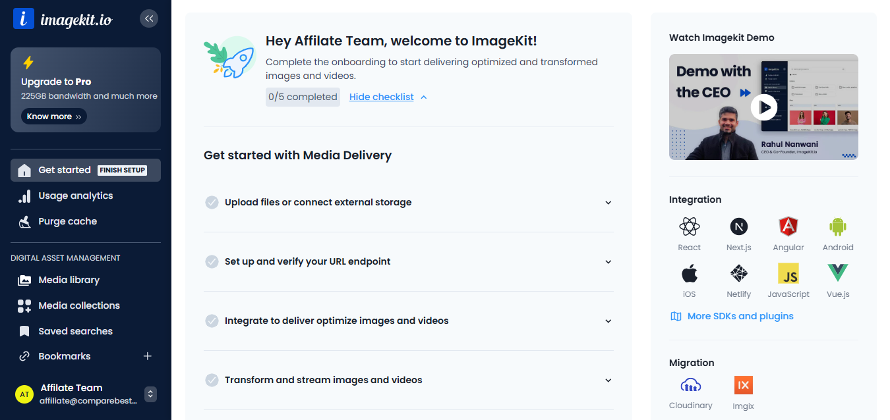The width and height of the screenshot is (890, 420).
Task: Open the Imgix migration icon
Action: pos(743,385)
